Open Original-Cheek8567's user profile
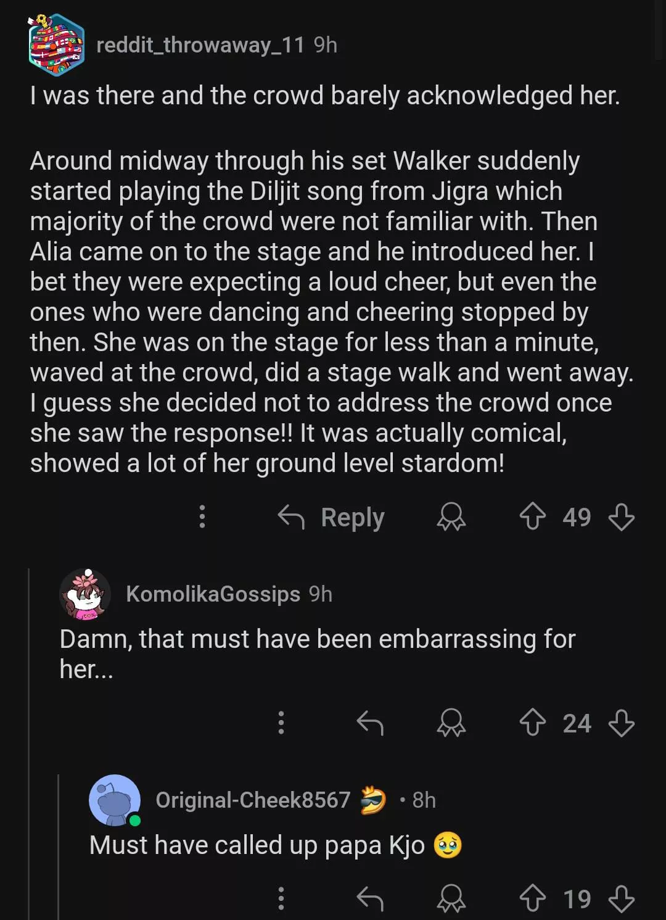Viewport: 666px width, 920px height. (x=252, y=800)
